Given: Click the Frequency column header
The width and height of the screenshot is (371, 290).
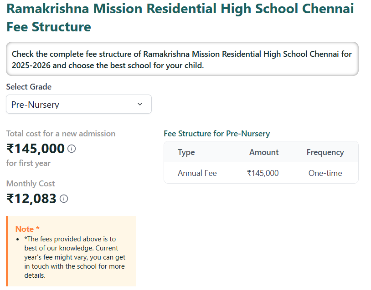Looking at the screenshot, I should (x=325, y=152).
